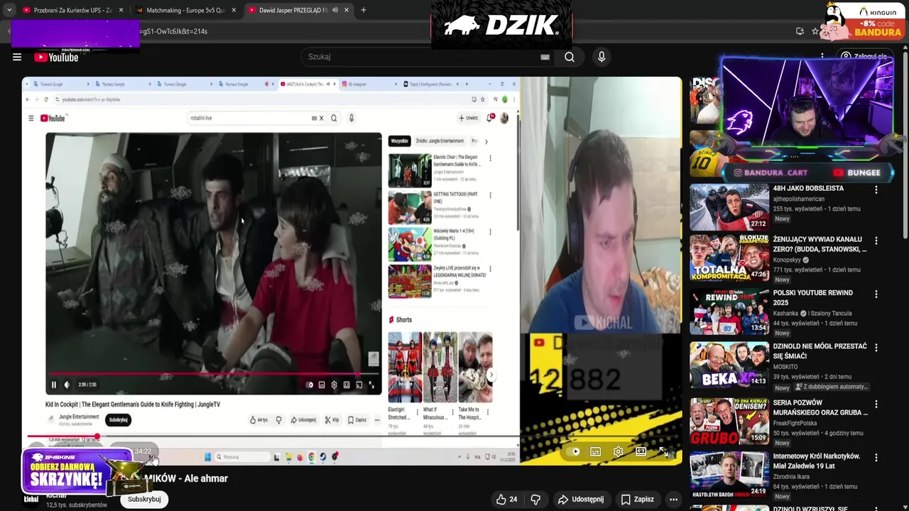Dislike the main video
Viewport: 909px width, 511px height.
(x=536, y=500)
